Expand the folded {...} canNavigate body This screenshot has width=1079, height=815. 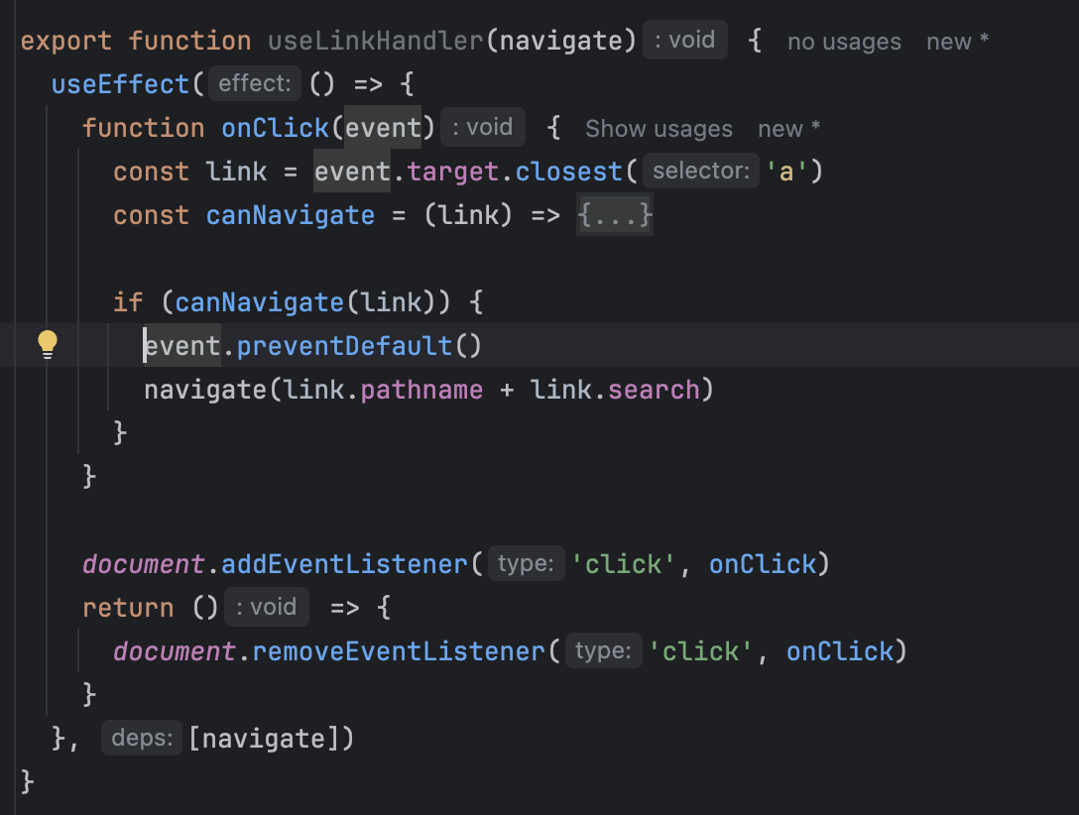click(615, 215)
